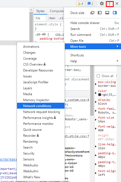Open Developer Resources panel
121x182 pixels.
click(41, 70)
